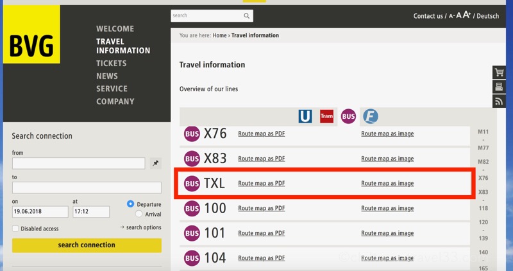513x271 pixels.
Task: Increase font size with A+ control
Action: [467, 15]
